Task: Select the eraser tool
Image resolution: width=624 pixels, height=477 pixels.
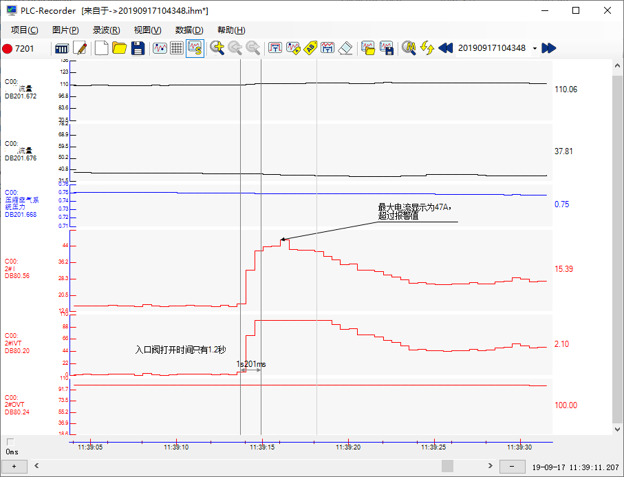Action: [x=345, y=48]
